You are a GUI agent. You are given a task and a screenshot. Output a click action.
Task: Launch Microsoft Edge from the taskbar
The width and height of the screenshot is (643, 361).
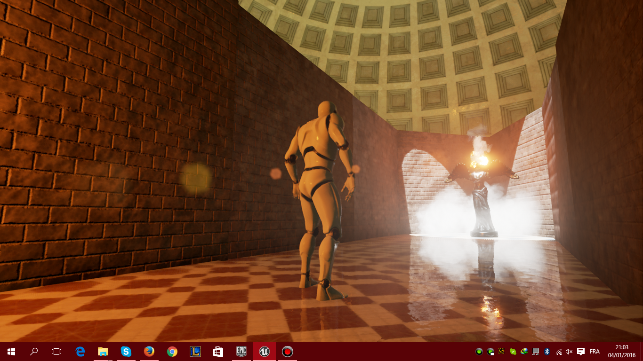[x=80, y=352]
